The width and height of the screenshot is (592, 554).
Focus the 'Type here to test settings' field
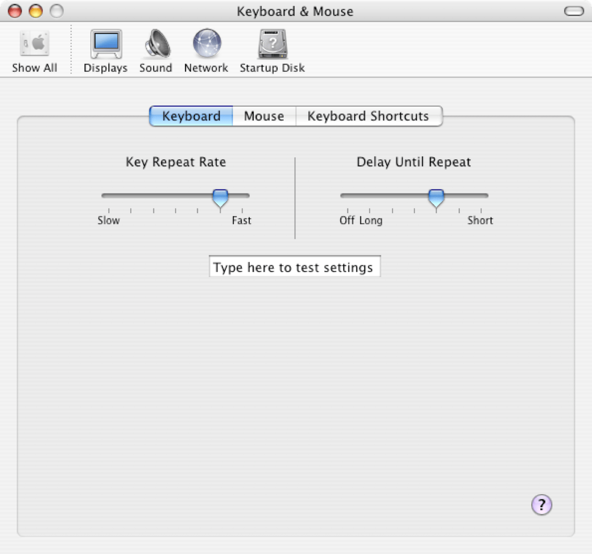pos(295,266)
